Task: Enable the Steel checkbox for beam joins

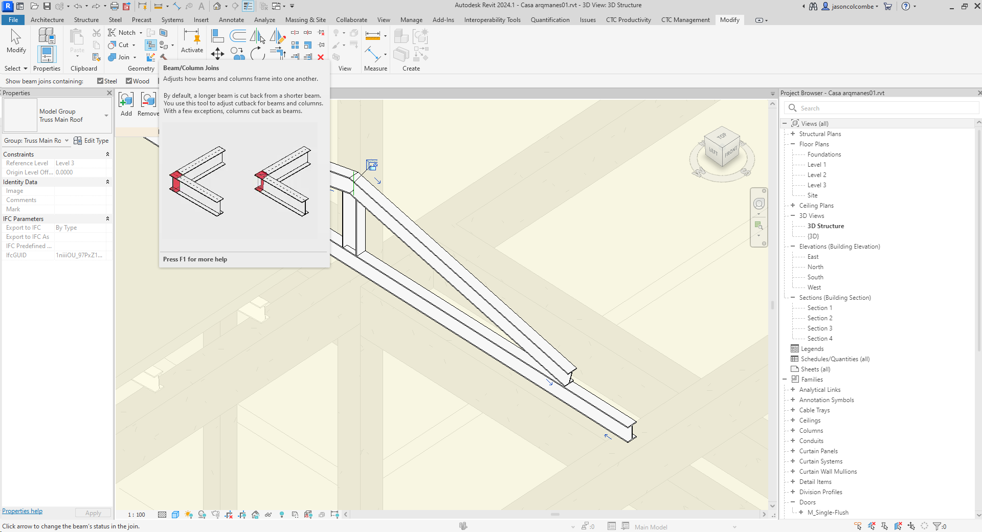Action: [100, 81]
